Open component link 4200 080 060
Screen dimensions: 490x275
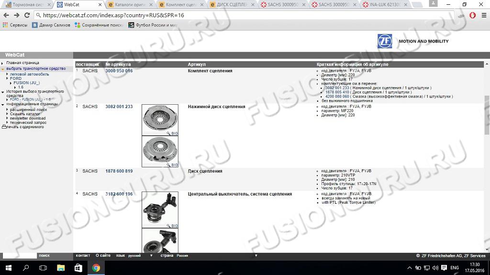pyautogui.click(x=337, y=97)
